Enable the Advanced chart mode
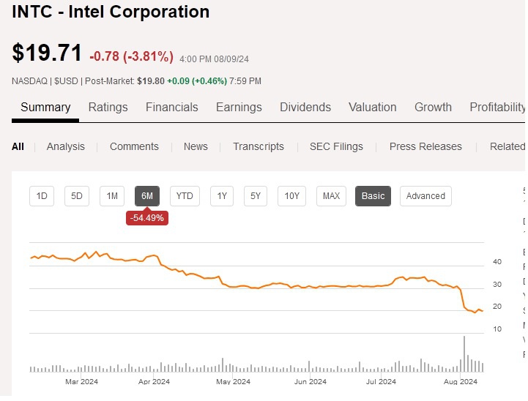 point(425,196)
